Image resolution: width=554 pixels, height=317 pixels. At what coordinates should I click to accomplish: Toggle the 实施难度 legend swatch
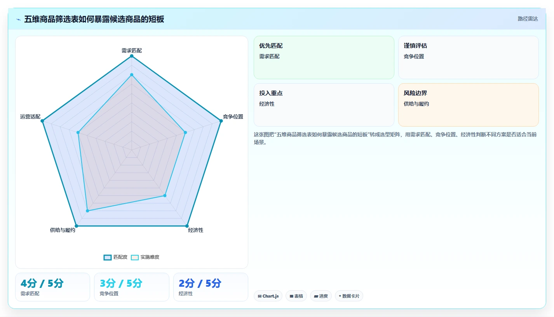135,257
